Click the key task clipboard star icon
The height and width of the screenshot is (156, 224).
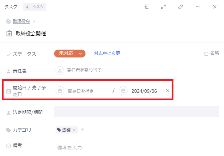click(x=9, y=34)
